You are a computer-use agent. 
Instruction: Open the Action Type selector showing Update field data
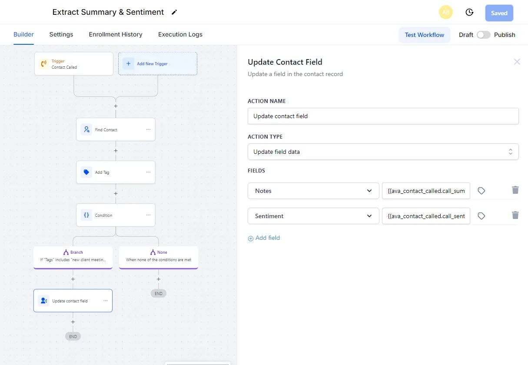(382, 152)
